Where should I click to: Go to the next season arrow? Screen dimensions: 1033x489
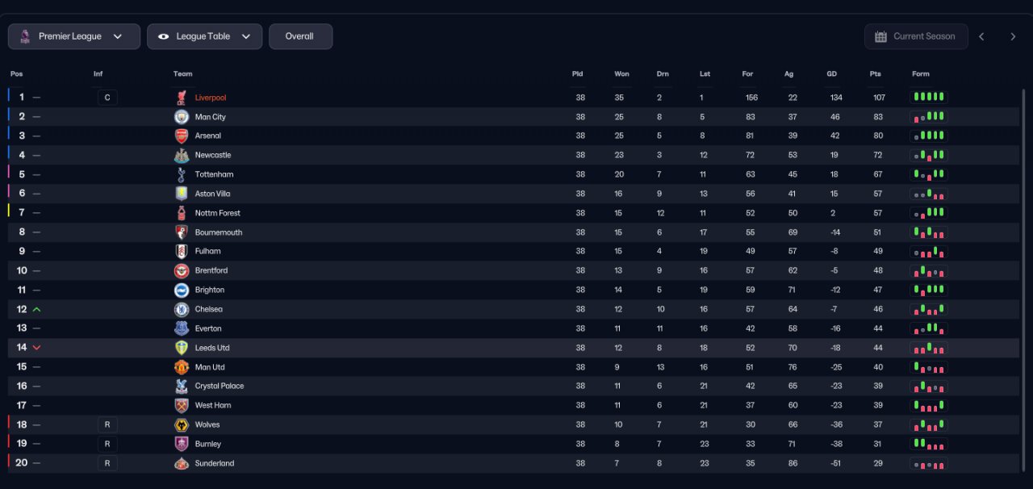point(1013,36)
